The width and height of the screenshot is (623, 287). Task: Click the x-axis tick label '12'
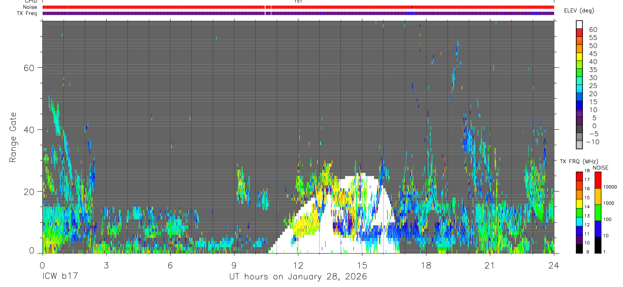click(298, 265)
